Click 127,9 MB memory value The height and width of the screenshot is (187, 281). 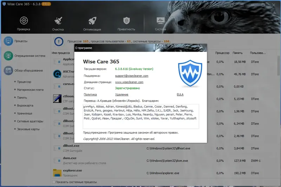pos(240,161)
